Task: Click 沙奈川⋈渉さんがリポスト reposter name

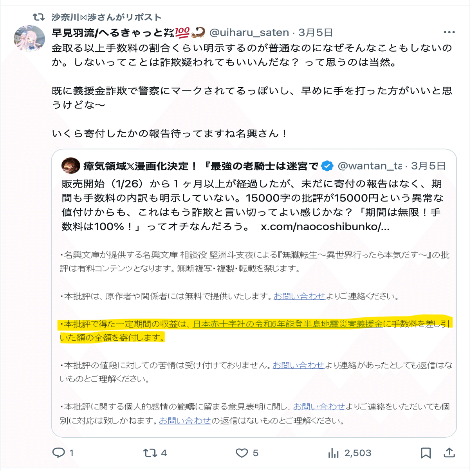Action: [x=106, y=17]
